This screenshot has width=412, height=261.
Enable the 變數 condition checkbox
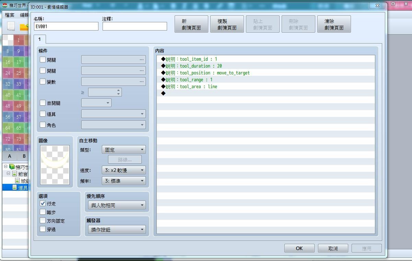click(x=43, y=82)
